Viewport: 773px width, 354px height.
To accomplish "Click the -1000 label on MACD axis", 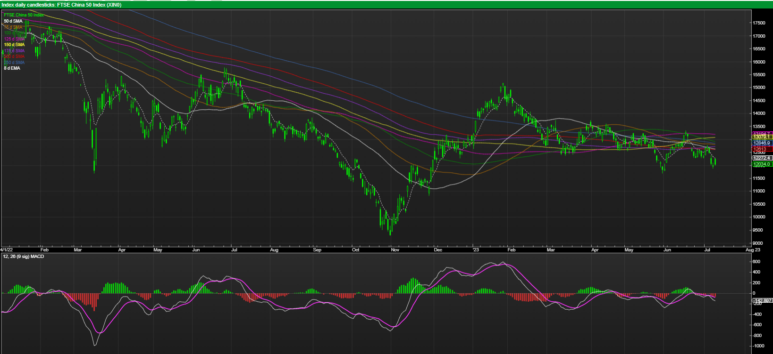I will (x=758, y=346).
